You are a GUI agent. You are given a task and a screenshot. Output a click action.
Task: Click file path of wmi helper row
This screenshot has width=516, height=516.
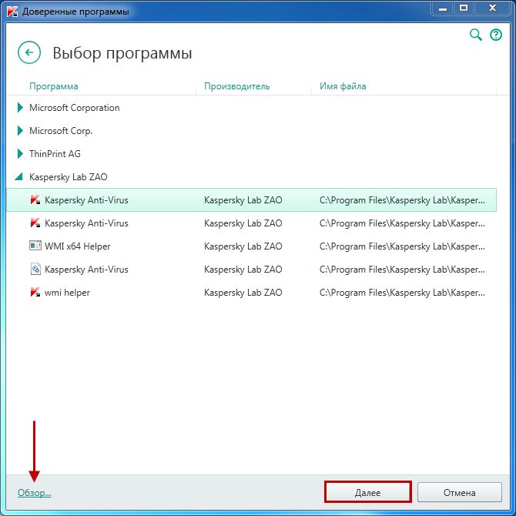402,293
